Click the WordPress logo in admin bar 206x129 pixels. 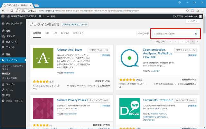[x=3, y=16]
